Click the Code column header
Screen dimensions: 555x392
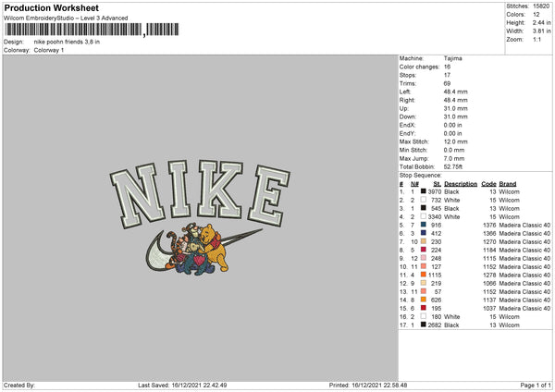coord(488,184)
